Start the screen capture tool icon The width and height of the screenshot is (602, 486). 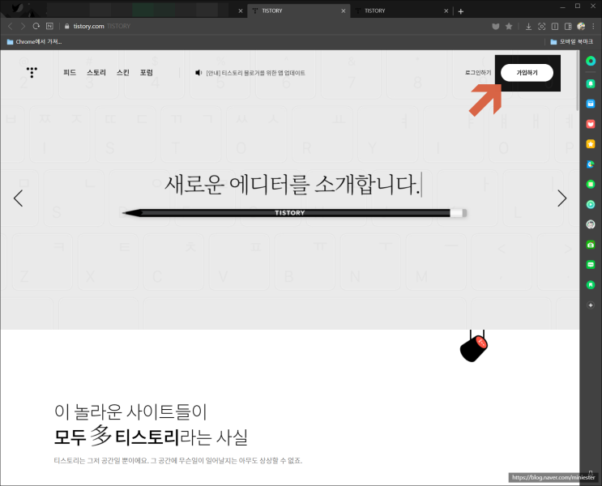(x=542, y=26)
